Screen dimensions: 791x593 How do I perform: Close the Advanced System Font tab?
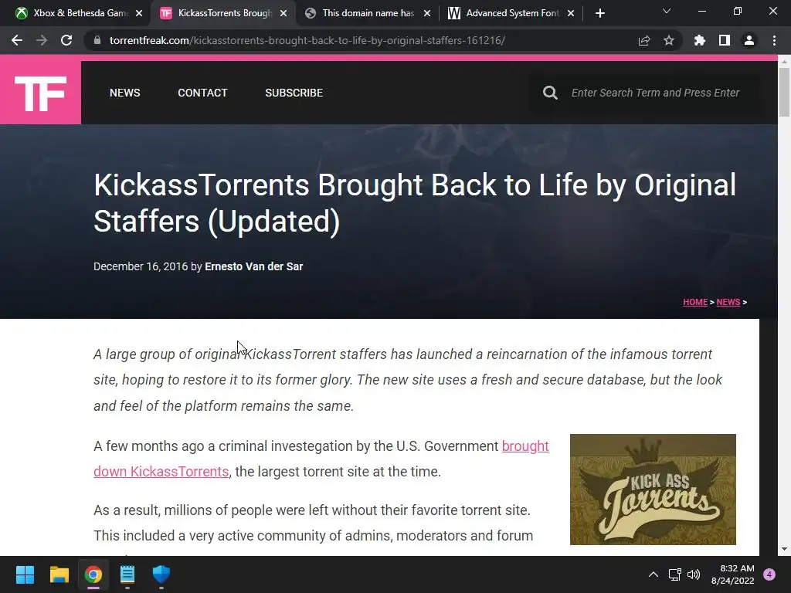click(x=571, y=13)
